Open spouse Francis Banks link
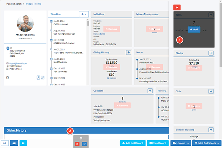222x148 pixels. 99,34
